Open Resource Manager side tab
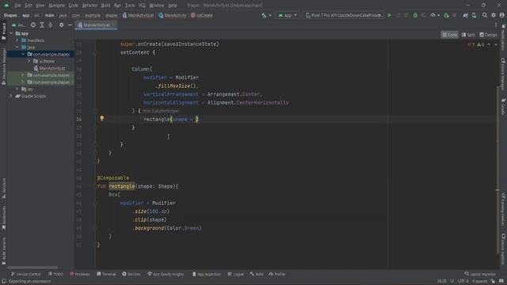 click(3, 66)
